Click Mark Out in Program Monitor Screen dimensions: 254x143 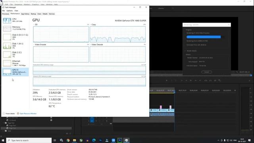(x=176, y=80)
